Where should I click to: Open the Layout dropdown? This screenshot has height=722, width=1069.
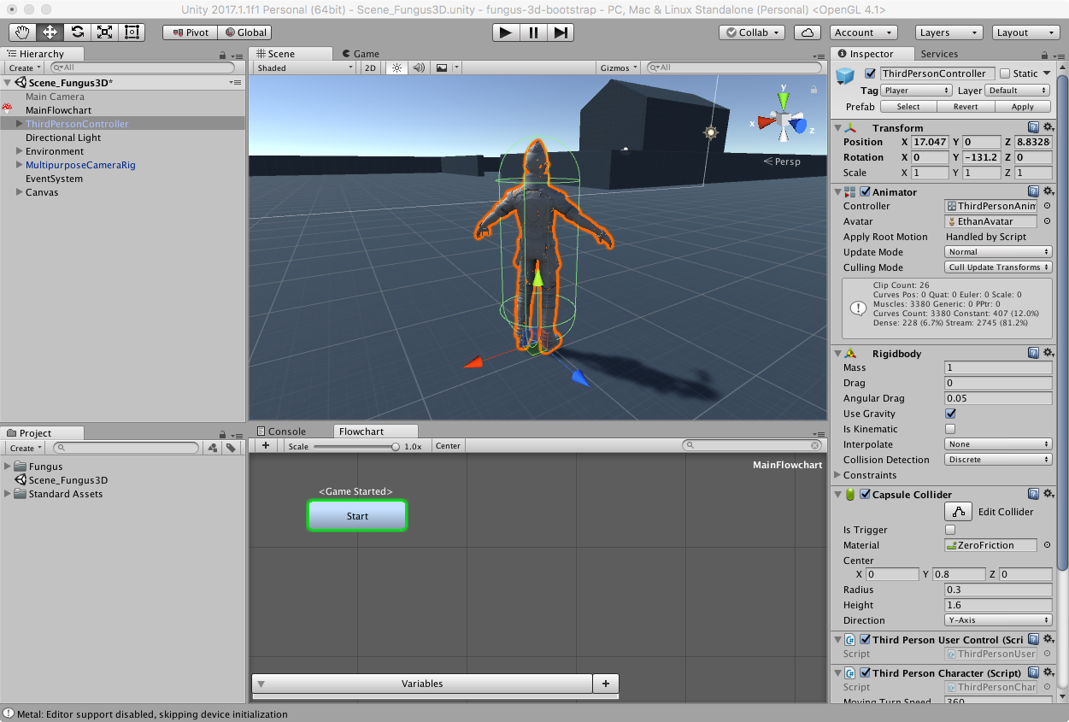pos(1025,32)
